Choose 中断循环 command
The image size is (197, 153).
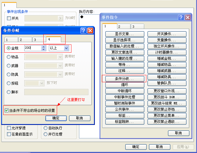[x=125, y=91]
